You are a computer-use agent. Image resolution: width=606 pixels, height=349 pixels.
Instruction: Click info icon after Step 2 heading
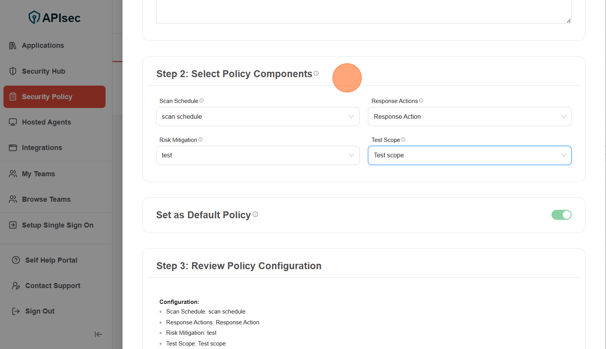pyautogui.click(x=316, y=73)
